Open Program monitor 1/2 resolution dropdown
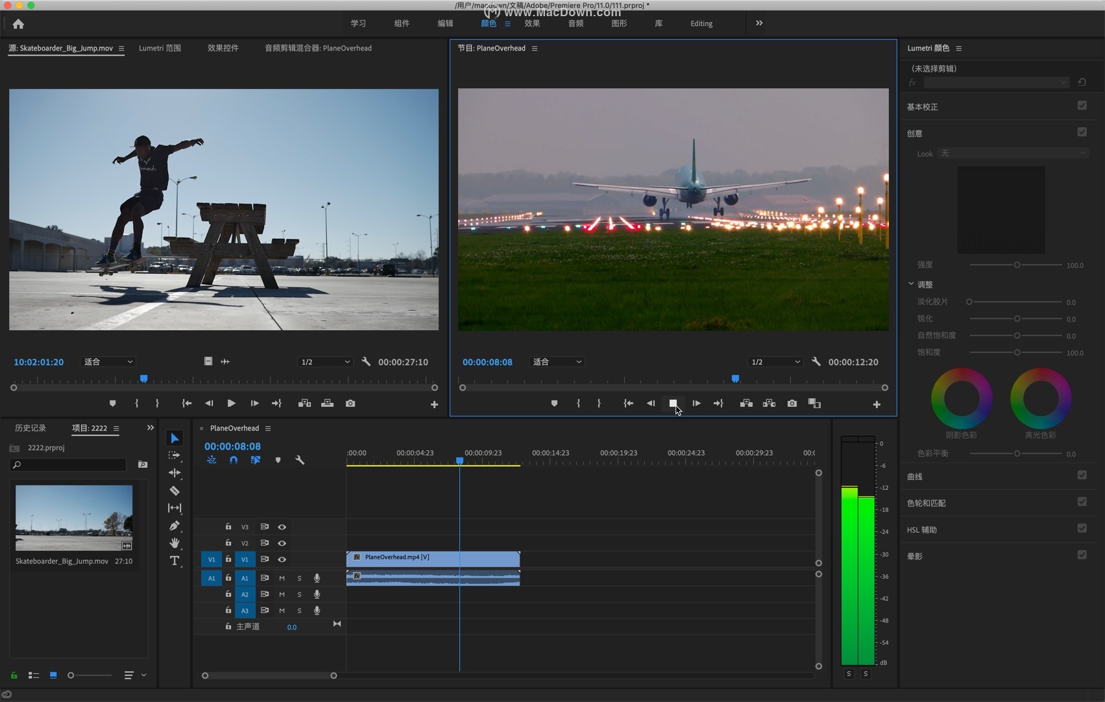This screenshot has width=1105, height=702. (x=775, y=362)
